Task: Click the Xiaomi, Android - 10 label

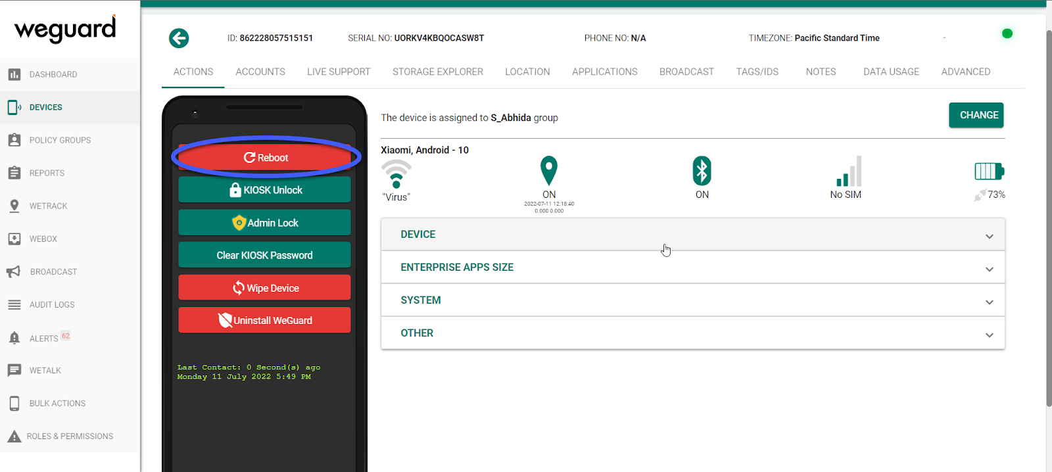Action: pos(425,150)
